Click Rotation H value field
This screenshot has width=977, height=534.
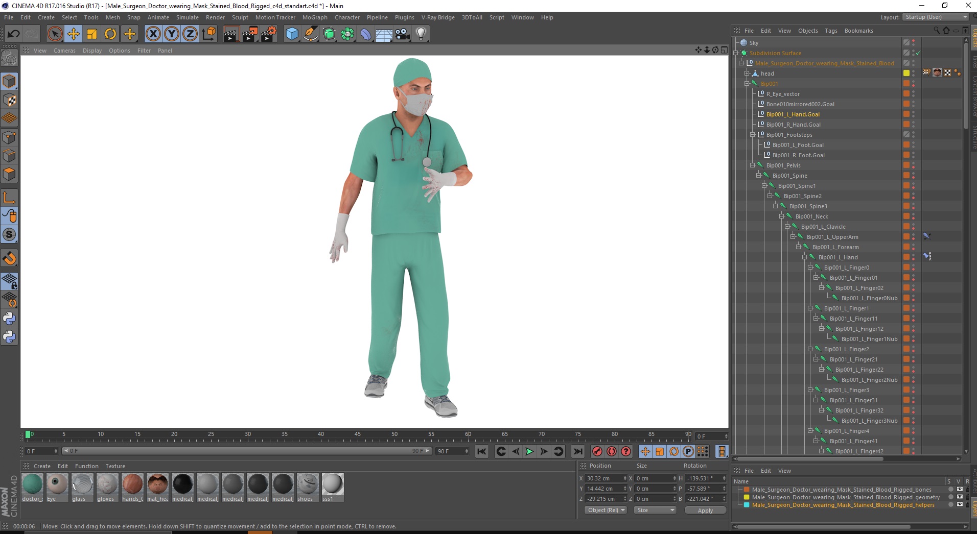pyautogui.click(x=705, y=478)
